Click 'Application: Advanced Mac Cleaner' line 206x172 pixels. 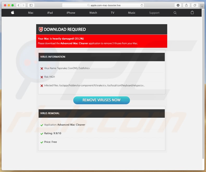65,125
